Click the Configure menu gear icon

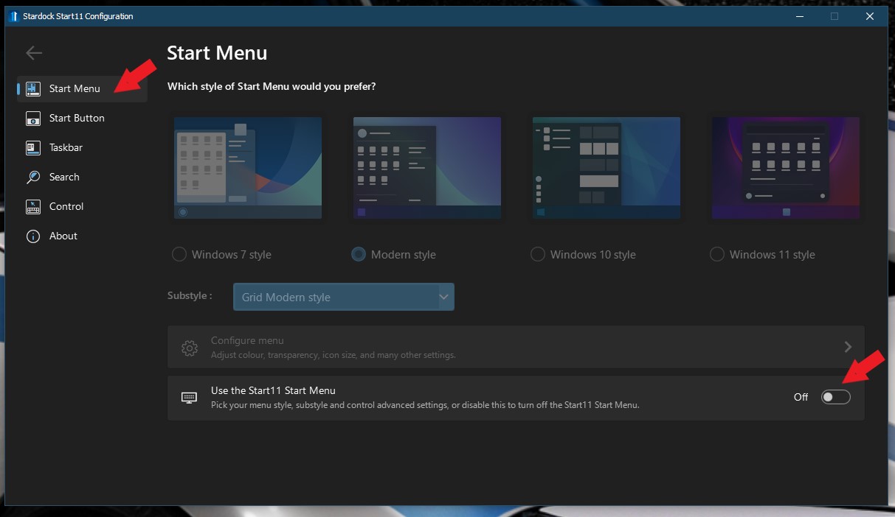click(190, 348)
